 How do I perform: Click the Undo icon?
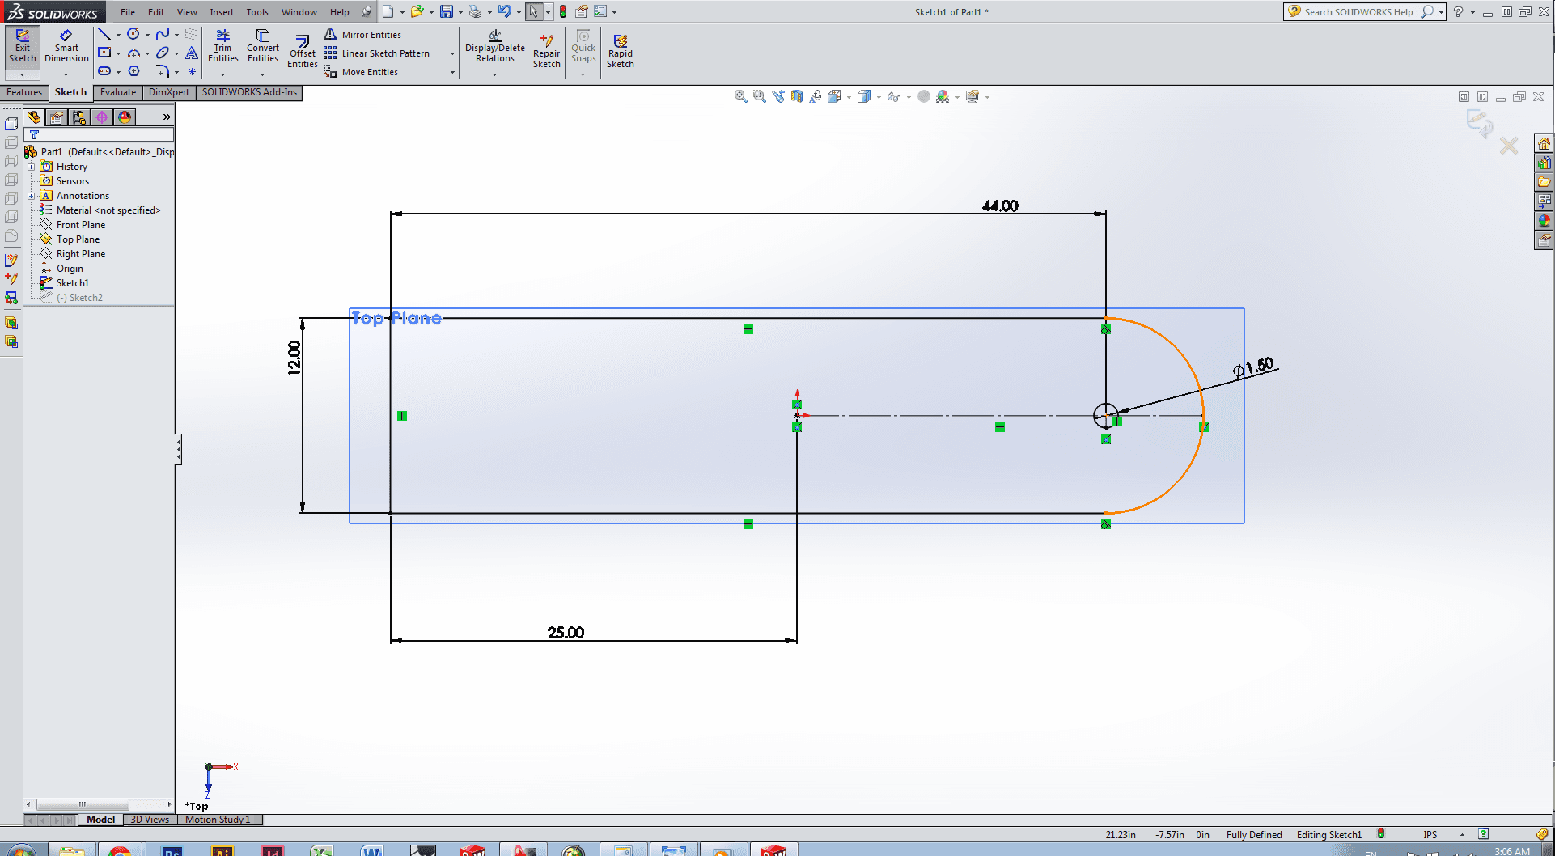point(505,11)
